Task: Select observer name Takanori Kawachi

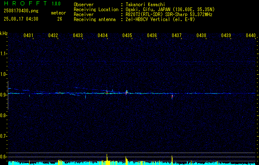Action: click(145, 5)
